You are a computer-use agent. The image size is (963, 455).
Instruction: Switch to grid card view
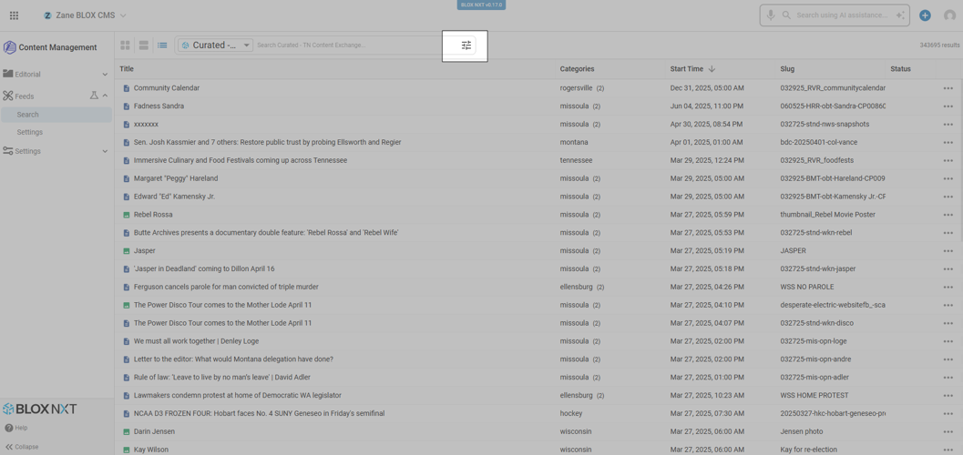(126, 45)
